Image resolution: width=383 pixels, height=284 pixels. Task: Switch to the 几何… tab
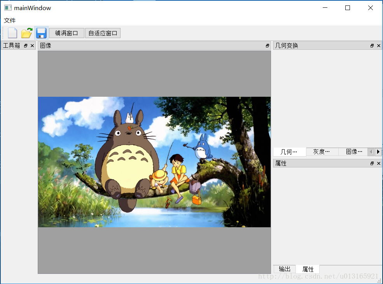(x=289, y=152)
